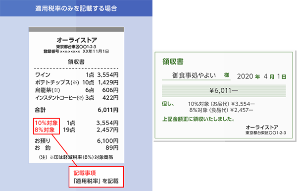Select the 烏龍茶(※) item

click(48, 90)
